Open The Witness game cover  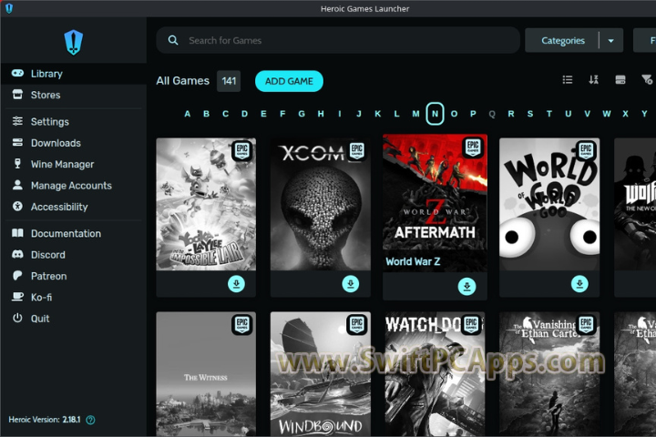click(206, 374)
